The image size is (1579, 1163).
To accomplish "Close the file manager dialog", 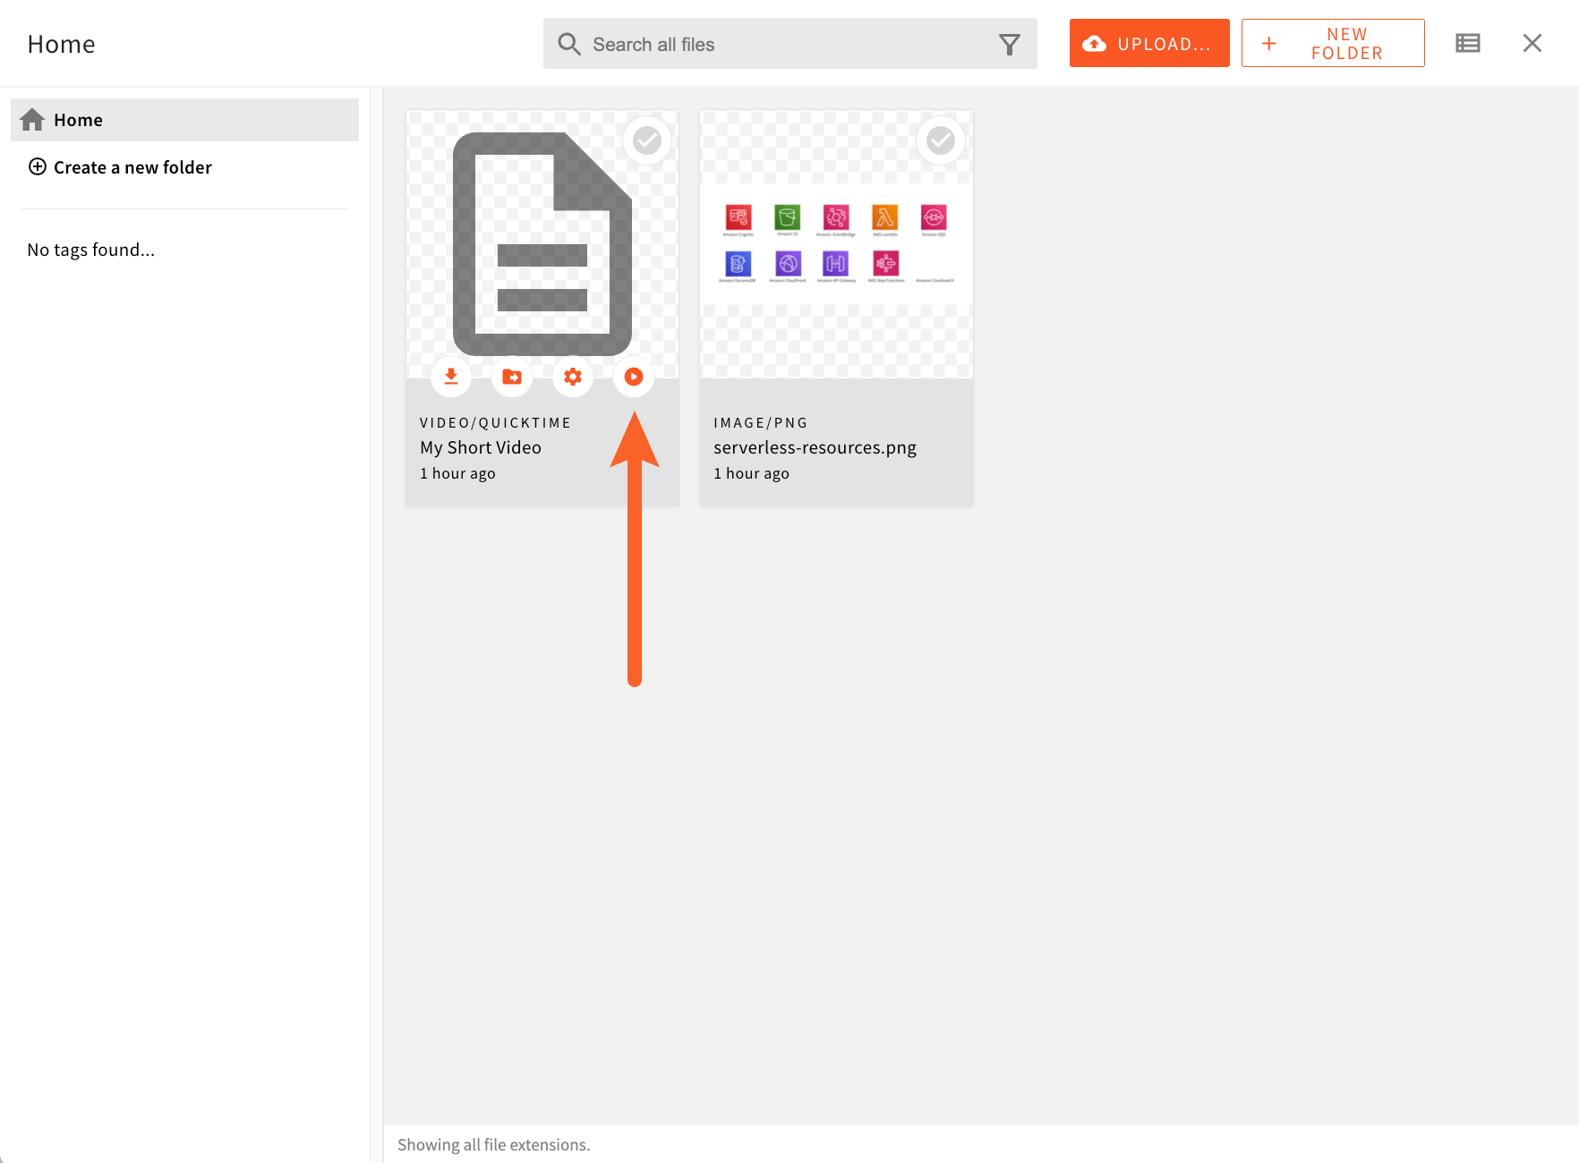I will [1532, 43].
